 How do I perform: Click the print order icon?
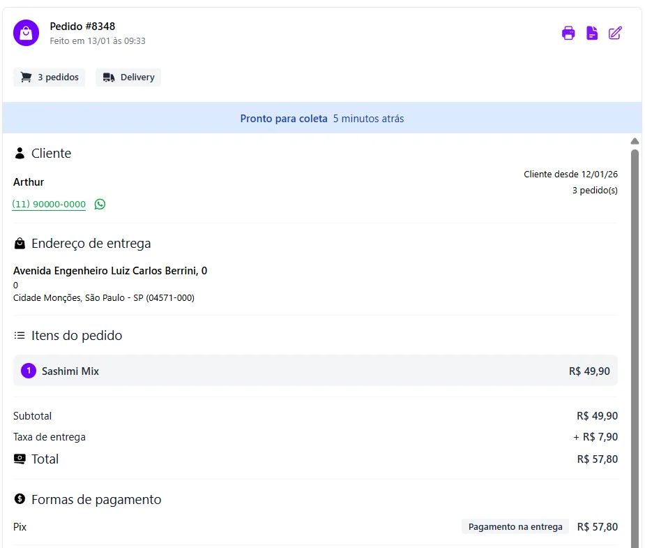coord(568,33)
